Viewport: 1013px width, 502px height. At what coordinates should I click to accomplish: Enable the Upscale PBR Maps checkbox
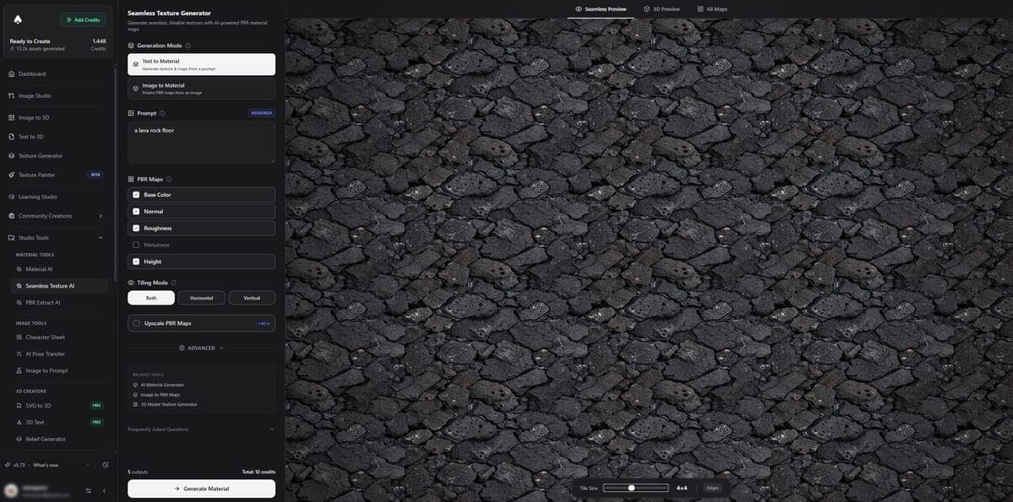coord(136,323)
